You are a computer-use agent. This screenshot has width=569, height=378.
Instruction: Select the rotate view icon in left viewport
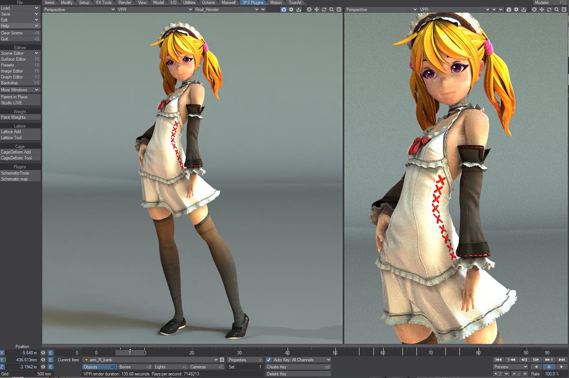point(324,9)
